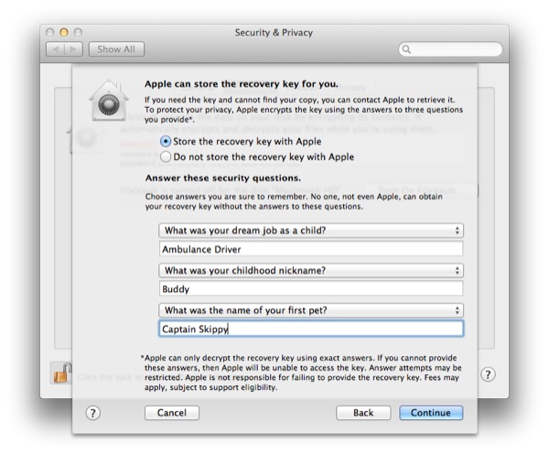Click the Buddy answer field
549x454 pixels.
[x=311, y=289]
